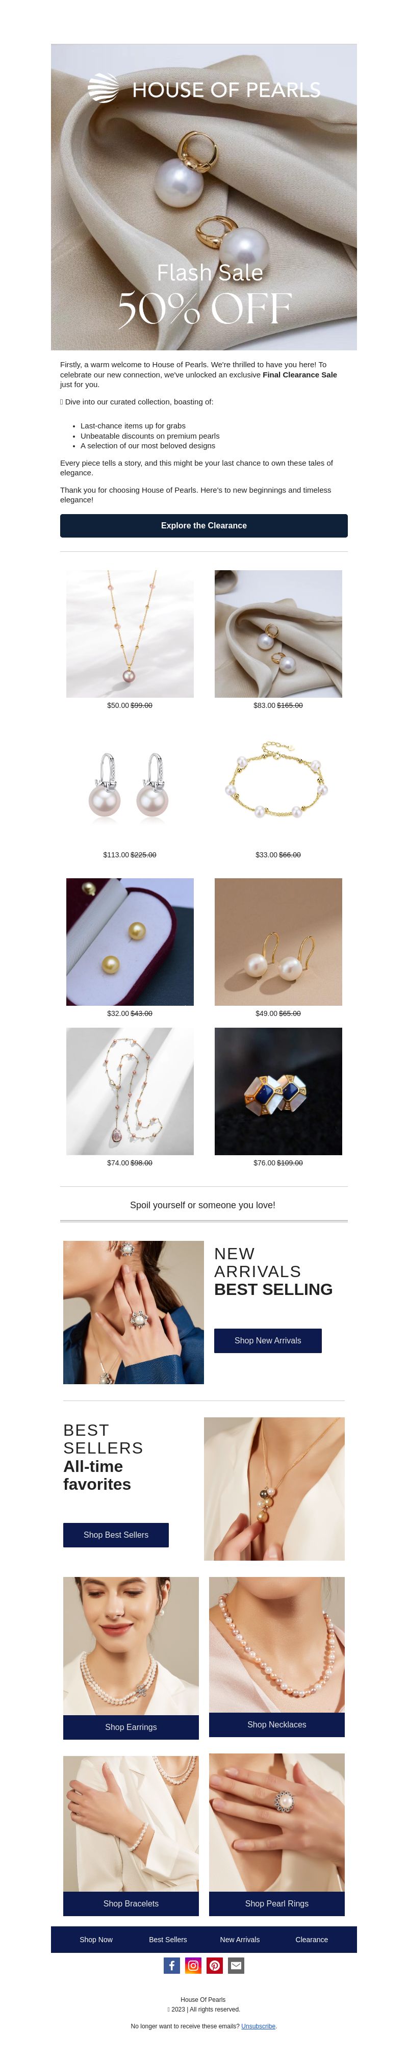The width and height of the screenshot is (408, 2061).
Task: Click the Explore the Clearance button
Action: pos(204,526)
